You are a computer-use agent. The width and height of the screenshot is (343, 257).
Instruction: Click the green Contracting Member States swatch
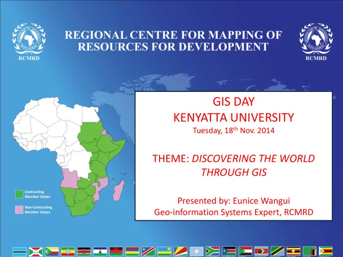pos(19,194)
